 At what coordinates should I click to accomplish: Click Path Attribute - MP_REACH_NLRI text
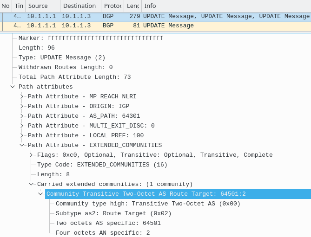pyautogui.click(x=82, y=96)
